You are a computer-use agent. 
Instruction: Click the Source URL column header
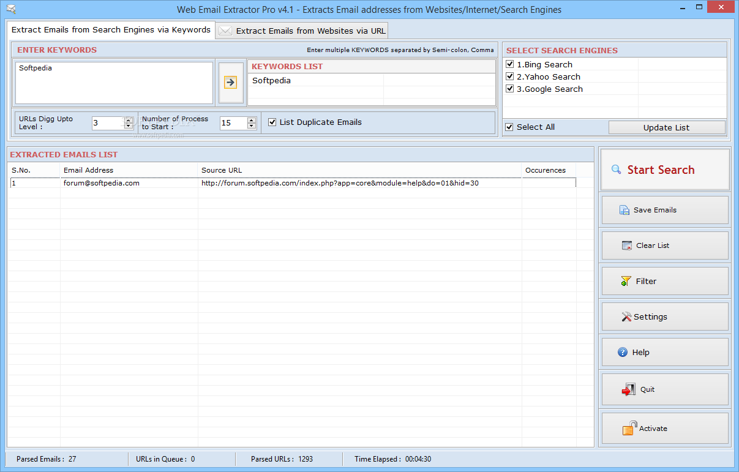point(360,170)
